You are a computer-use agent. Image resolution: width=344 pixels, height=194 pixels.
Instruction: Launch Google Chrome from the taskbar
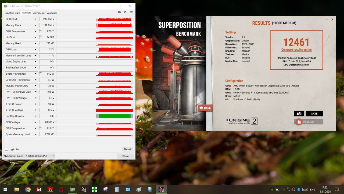(28, 189)
